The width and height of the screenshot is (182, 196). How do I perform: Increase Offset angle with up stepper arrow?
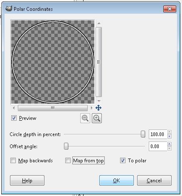tap(170, 144)
